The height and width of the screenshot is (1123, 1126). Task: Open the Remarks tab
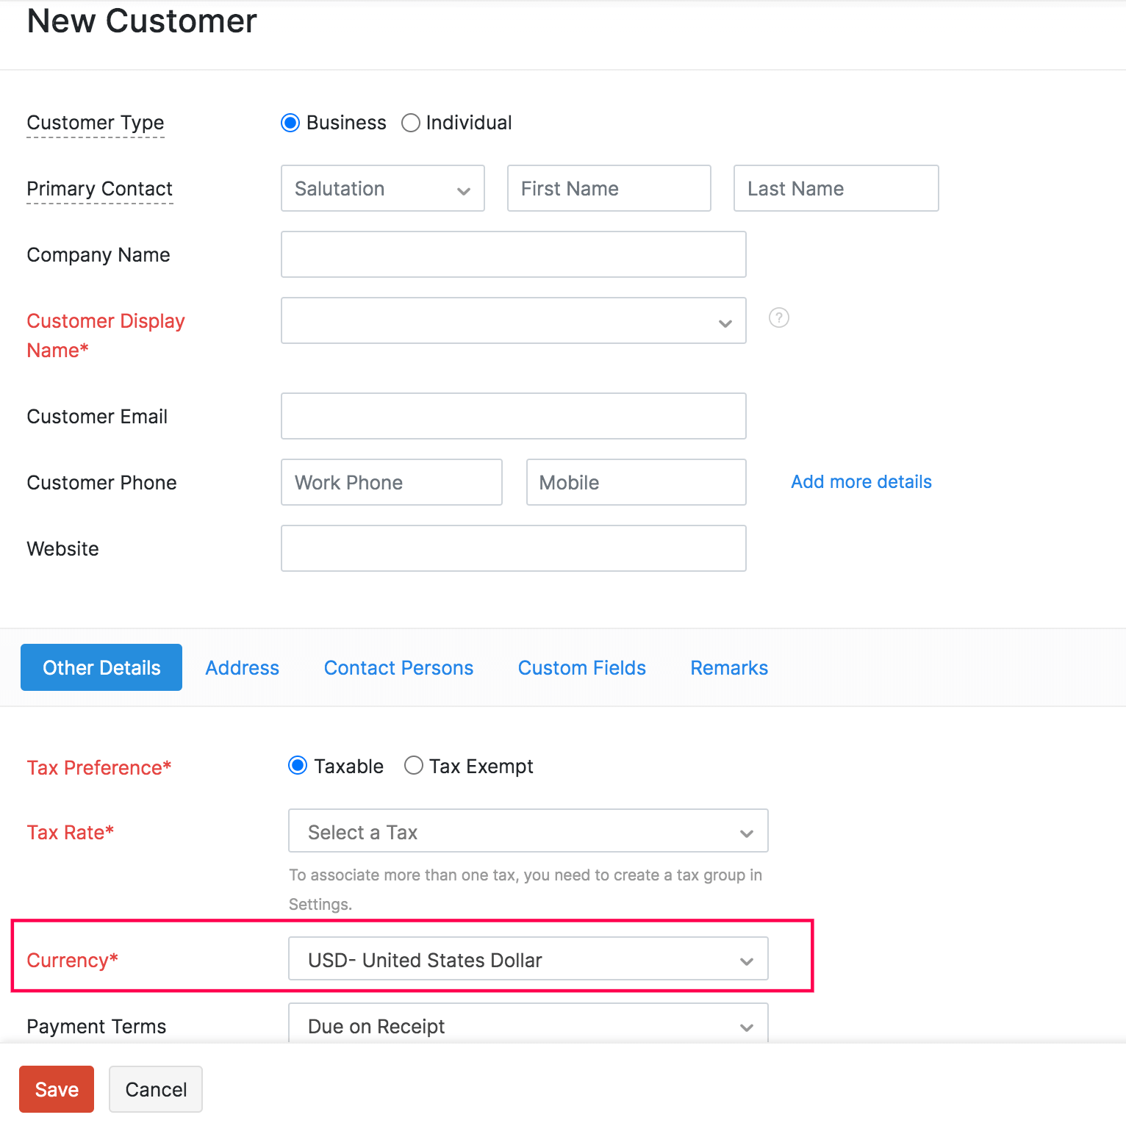click(x=729, y=668)
